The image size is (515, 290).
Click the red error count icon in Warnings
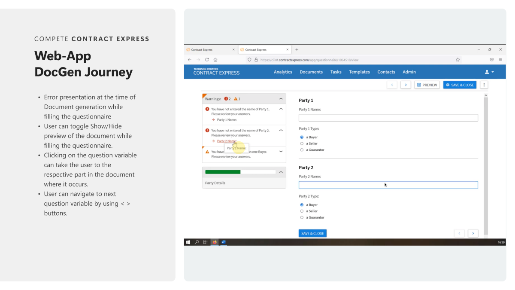point(226,99)
